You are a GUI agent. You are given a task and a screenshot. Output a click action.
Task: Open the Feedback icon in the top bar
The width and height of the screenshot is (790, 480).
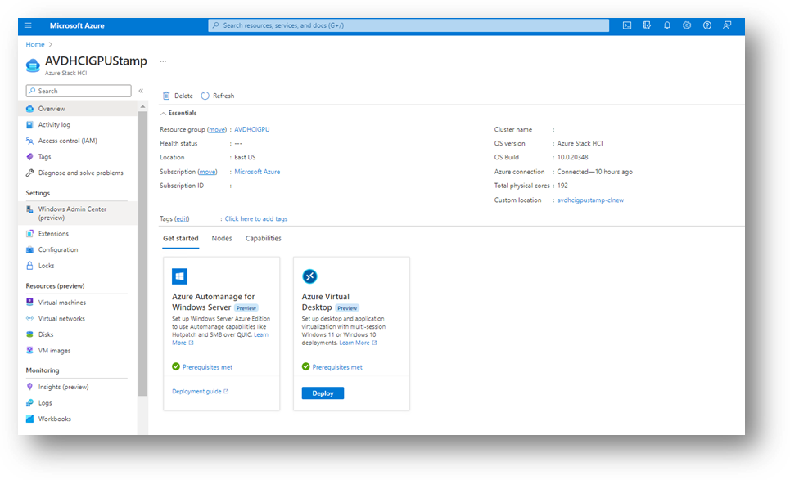727,25
